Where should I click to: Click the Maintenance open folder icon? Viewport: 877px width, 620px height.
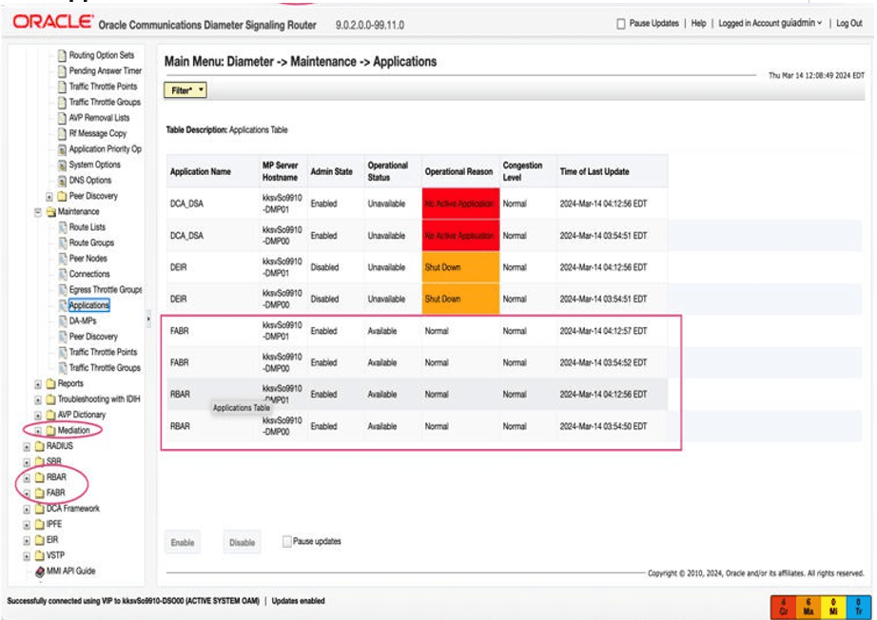click(51, 212)
